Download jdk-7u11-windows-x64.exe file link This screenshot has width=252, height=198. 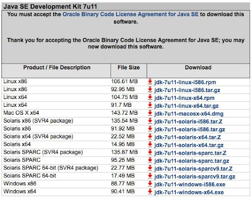tap(189, 192)
